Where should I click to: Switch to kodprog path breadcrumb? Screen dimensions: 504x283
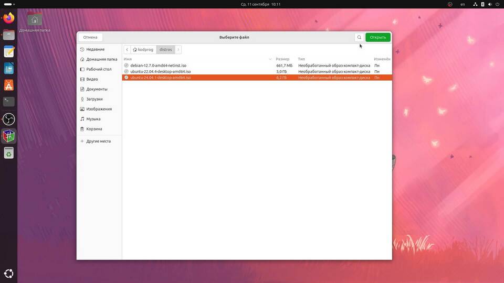click(x=143, y=50)
